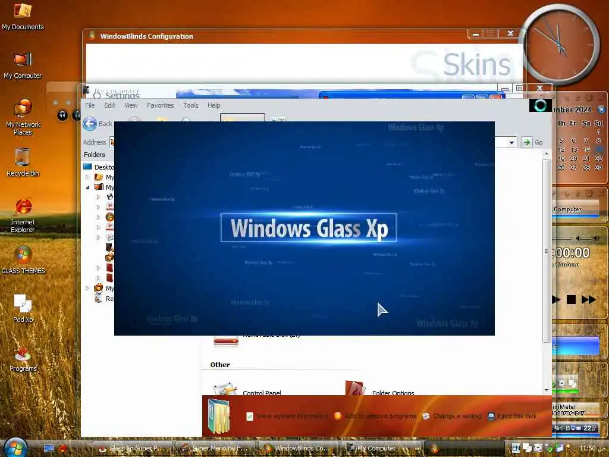This screenshot has width=609, height=457.
Task: Click the Windows Start orb
Action: (x=15, y=447)
